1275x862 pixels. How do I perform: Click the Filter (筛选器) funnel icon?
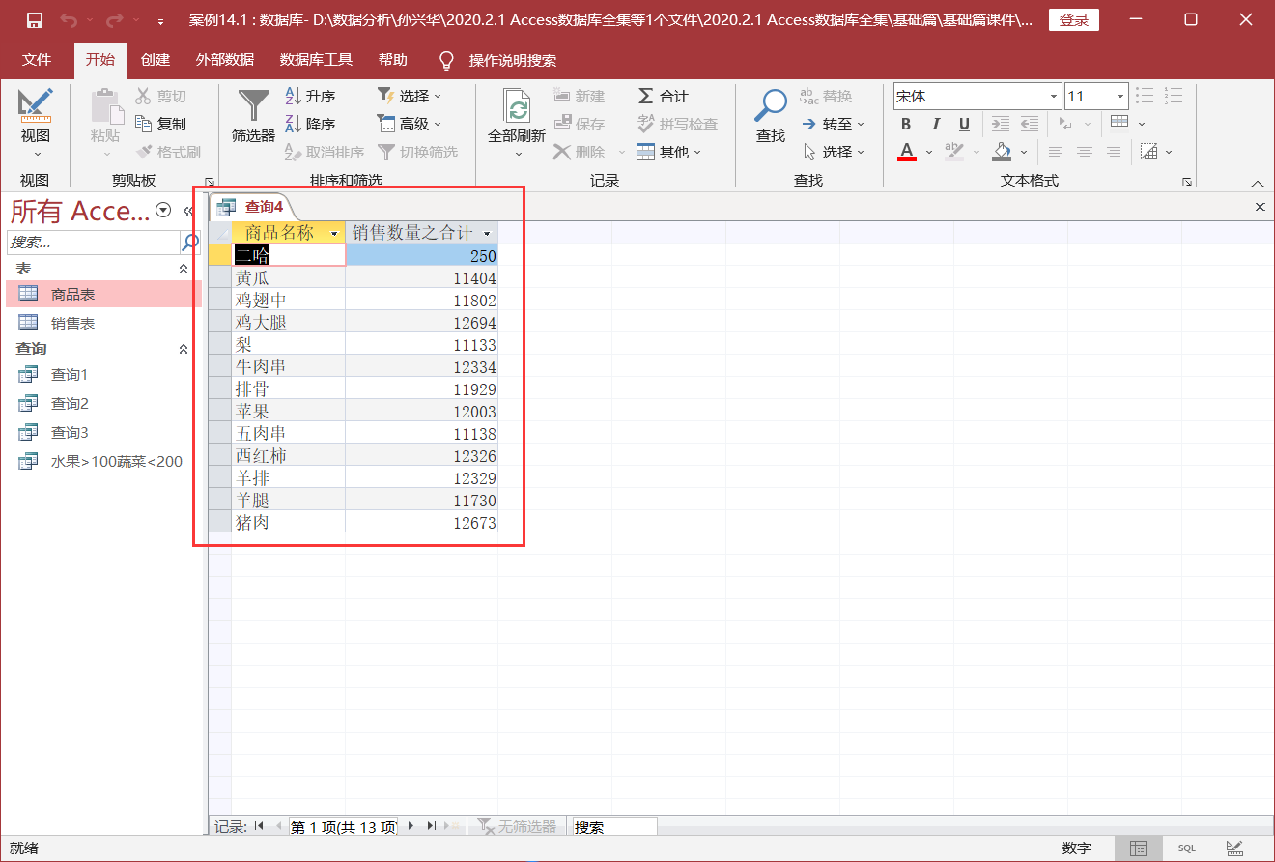[254, 105]
